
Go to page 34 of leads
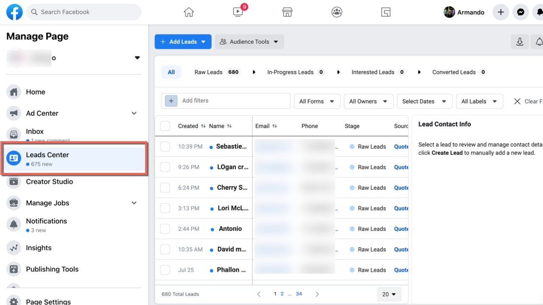[x=299, y=294]
